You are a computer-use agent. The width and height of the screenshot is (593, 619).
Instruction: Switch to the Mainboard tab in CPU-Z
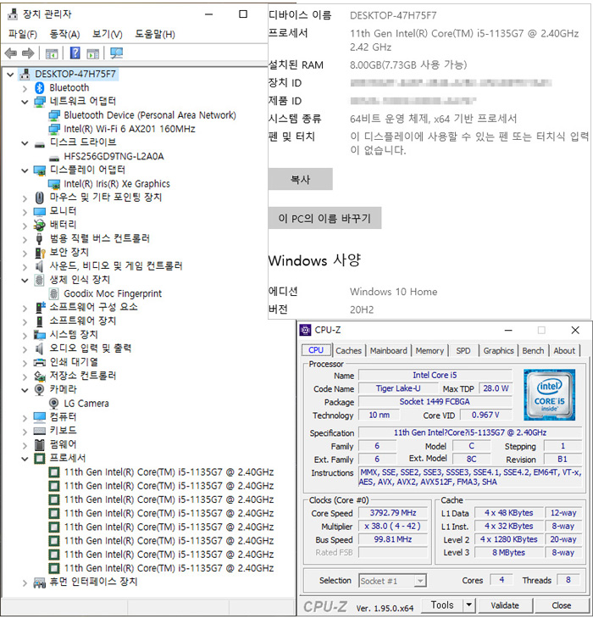(x=388, y=350)
